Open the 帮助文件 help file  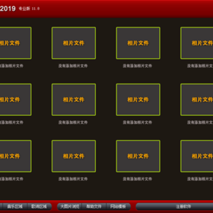coord(94,206)
